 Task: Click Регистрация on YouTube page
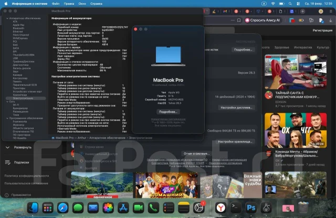322,30
